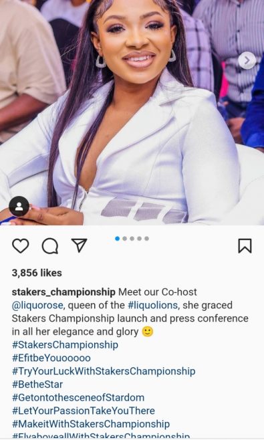Open the #liquolions hashtag
Image resolution: width=264 pixels, height=440 pixels.
click(x=152, y=306)
